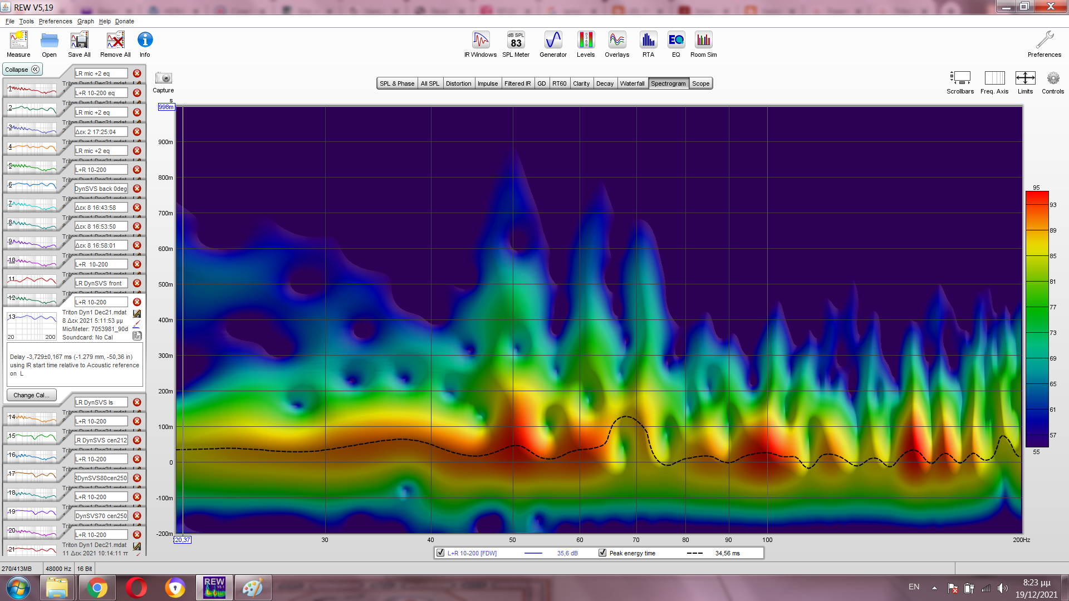This screenshot has width=1069, height=601.
Task: Click the spectrogram colour scale bar
Action: 1037,319
